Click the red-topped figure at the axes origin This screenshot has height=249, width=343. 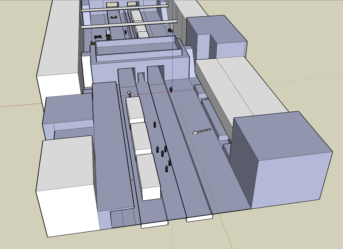[171, 89]
